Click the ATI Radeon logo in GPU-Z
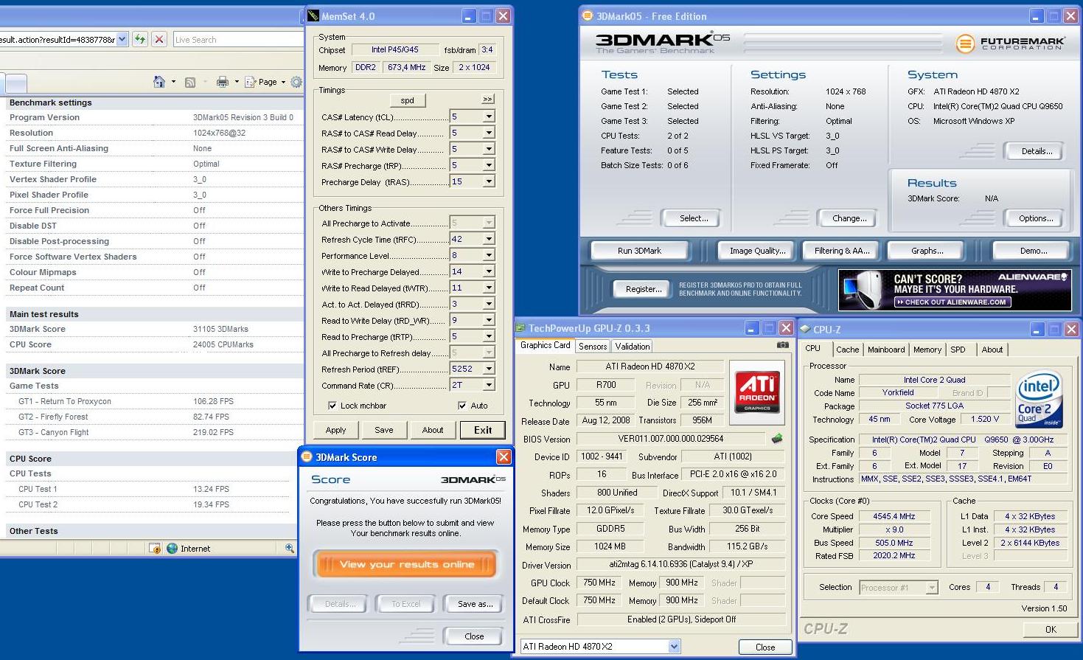The image size is (1083, 660). click(757, 391)
